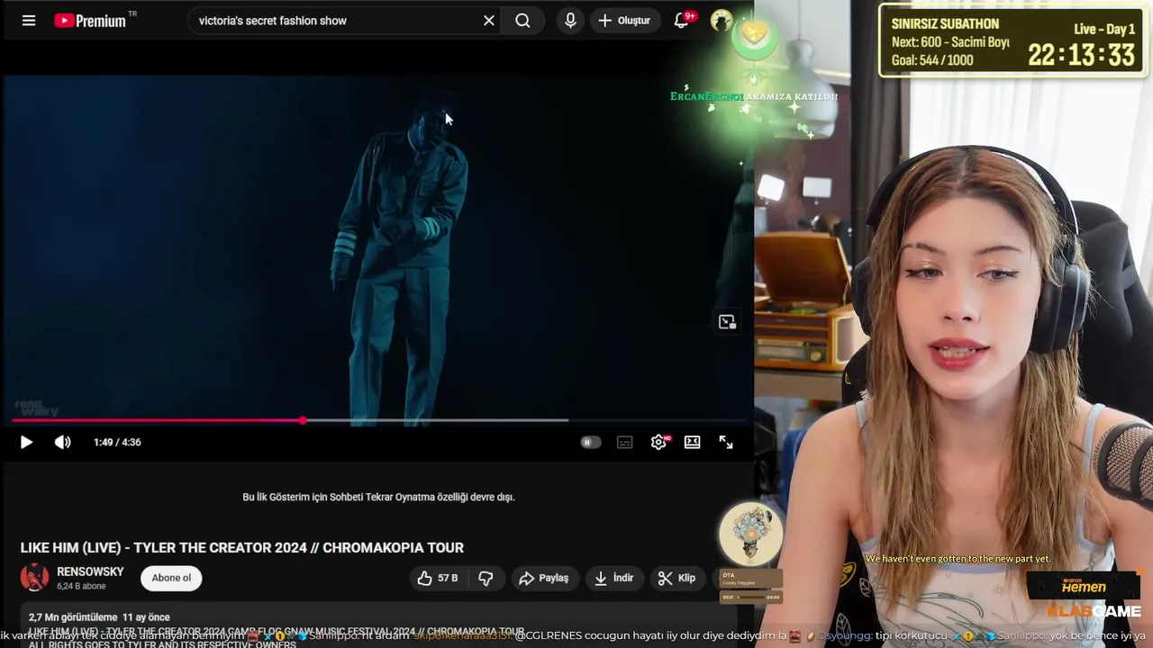Screen dimensions: 1153x648
Task: Open the player settings gear
Action: click(658, 442)
